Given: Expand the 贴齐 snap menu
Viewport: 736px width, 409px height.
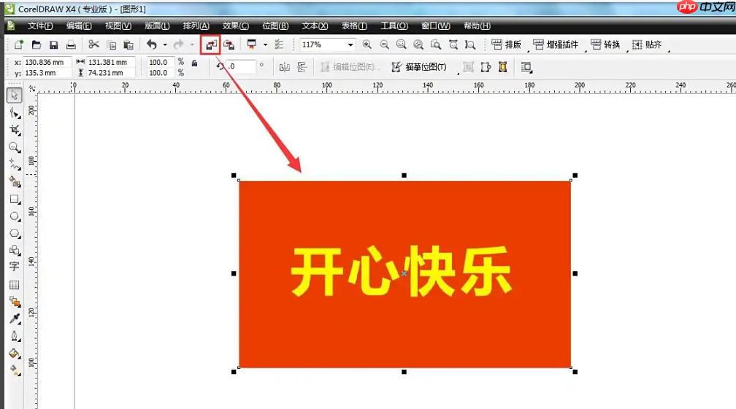Looking at the screenshot, I should coord(646,44).
